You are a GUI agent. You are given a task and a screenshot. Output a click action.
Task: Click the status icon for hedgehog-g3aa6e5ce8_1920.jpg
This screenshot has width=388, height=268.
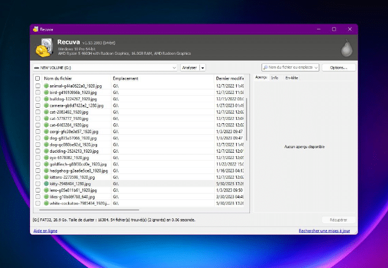[x=46, y=171]
